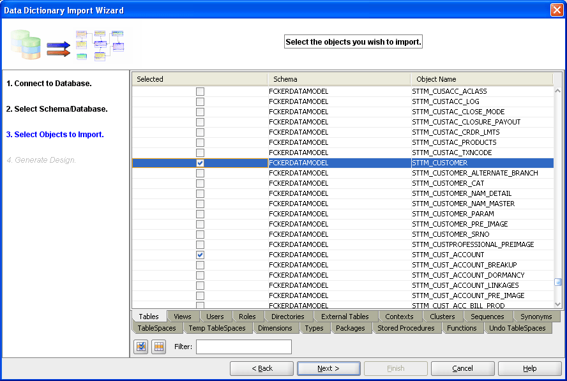Go back with the Back button

point(262,368)
